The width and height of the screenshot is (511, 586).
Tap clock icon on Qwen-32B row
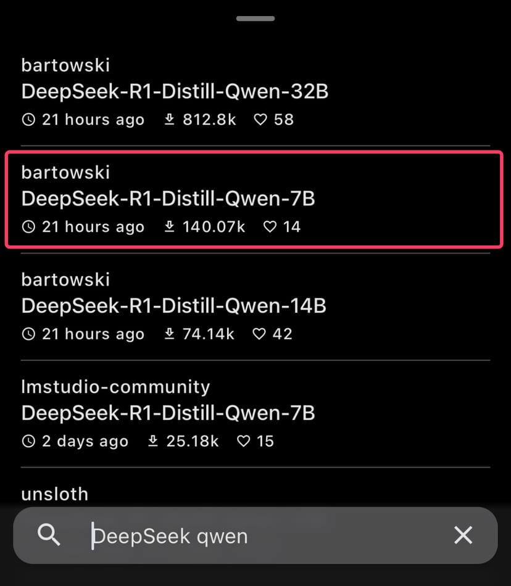[x=28, y=120]
